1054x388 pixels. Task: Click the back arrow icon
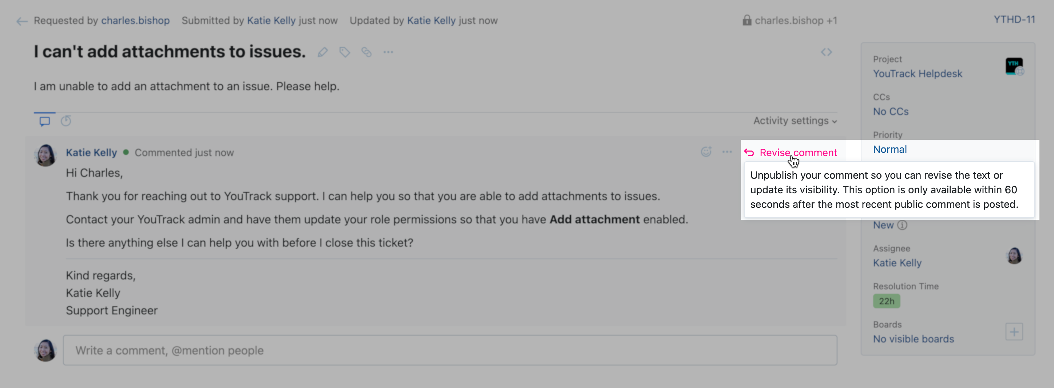coord(22,21)
